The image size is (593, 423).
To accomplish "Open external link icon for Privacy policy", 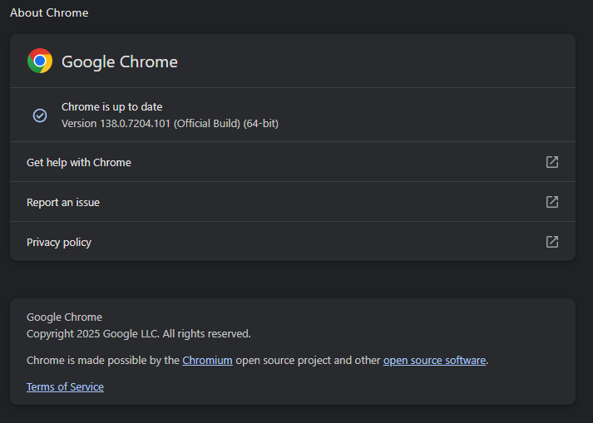I will [551, 242].
